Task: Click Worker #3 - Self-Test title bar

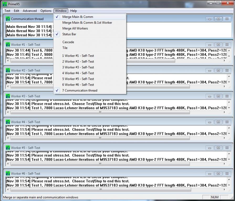Action: click(x=105, y=96)
